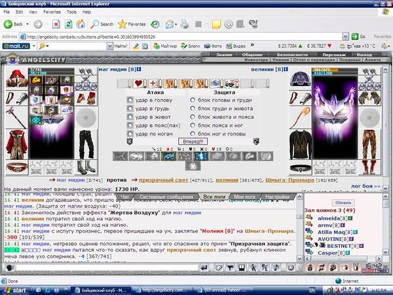393x295 pixels.
Task: Click the chat filter funnel icon
Action: 230,267
